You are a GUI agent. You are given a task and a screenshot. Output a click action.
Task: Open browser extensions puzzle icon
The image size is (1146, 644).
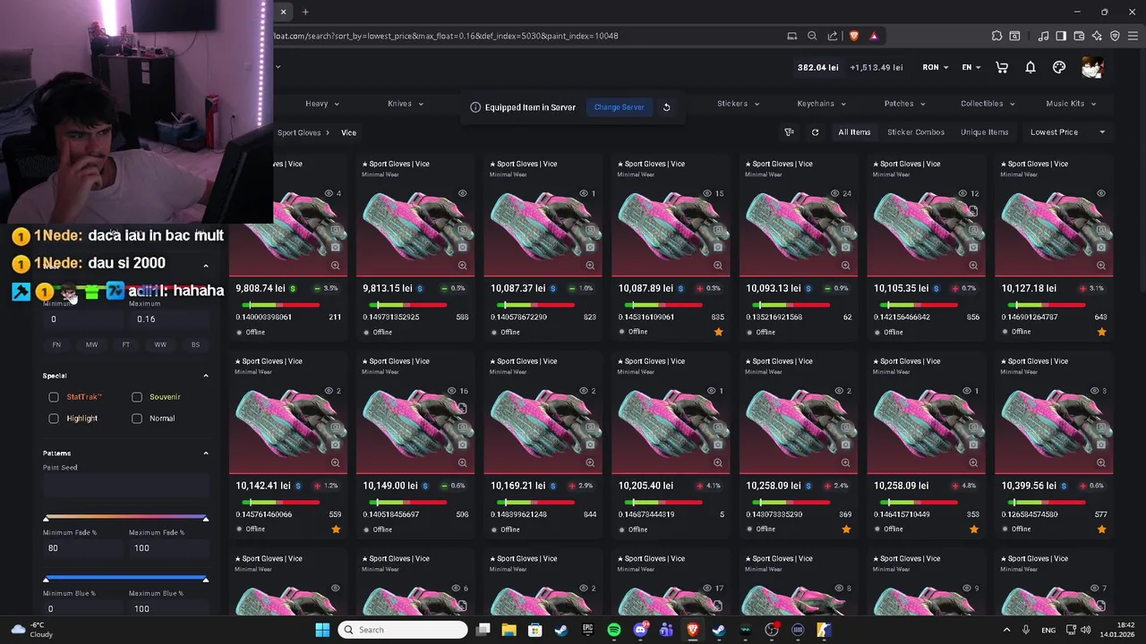click(x=996, y=36)
